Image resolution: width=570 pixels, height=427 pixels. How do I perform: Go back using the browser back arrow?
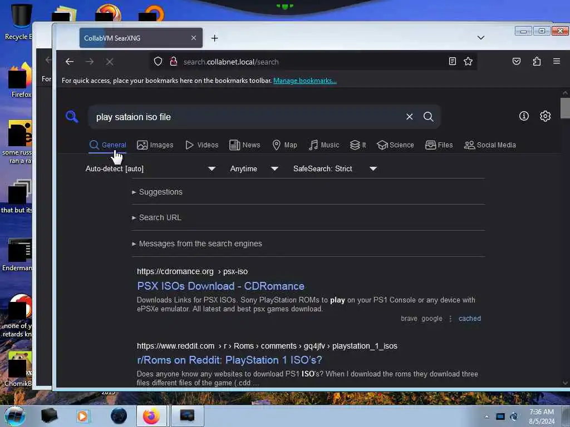click(x=70, y=62)
